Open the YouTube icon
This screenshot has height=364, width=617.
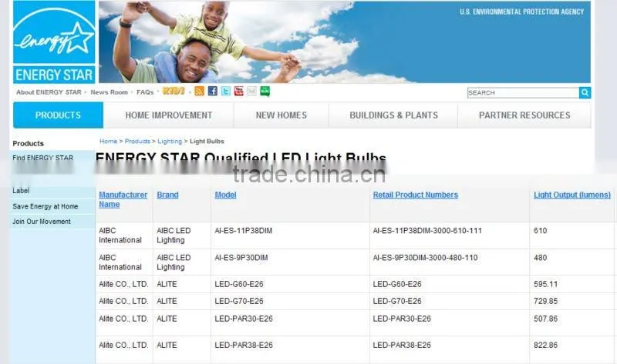(239, 92)
